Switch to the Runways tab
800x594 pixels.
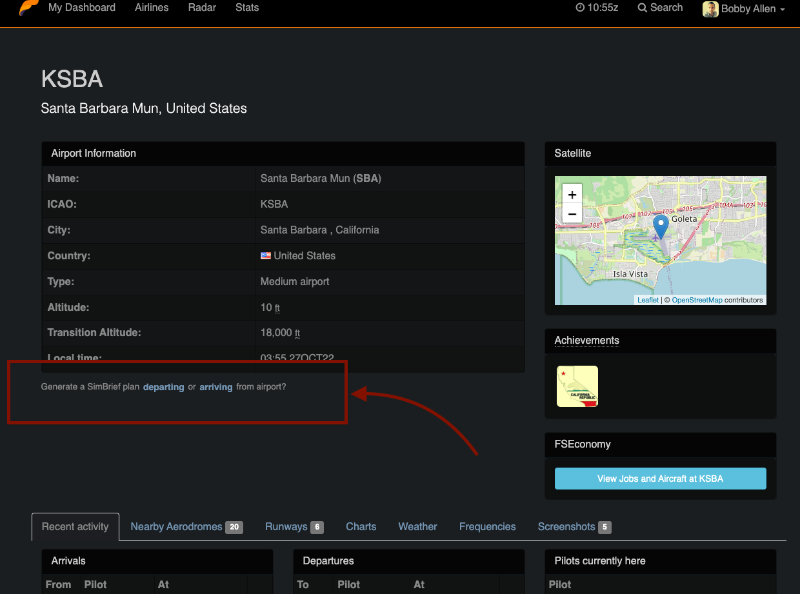(286, 526)
